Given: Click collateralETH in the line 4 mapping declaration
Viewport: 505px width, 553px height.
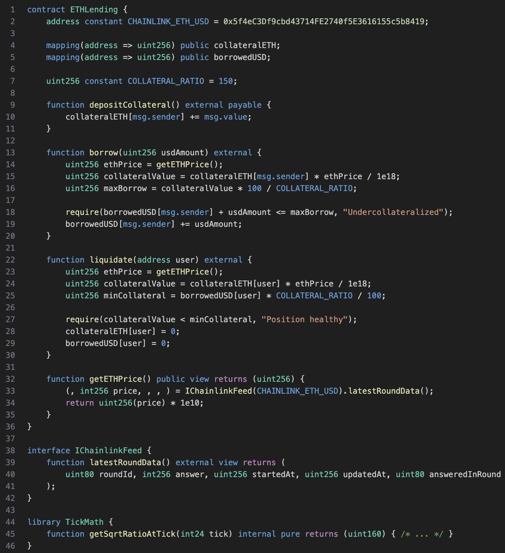Looking at the screenshot, I should pos(245,45).
